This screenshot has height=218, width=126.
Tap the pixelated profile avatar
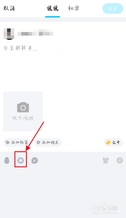(x=9, y=34)
